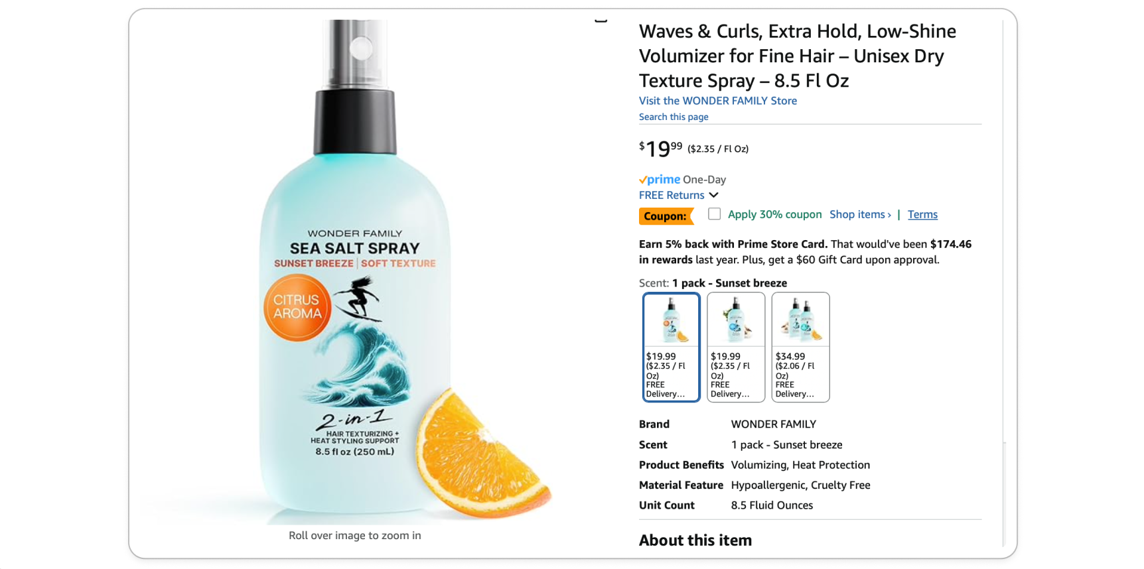Viewport: 1144px width, 569px height.
Task: Click the orange Coupon badge
Action: (666, 216)
